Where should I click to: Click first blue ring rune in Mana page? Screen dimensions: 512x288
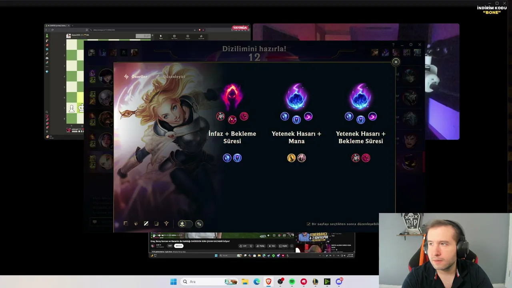pos(284,116)
